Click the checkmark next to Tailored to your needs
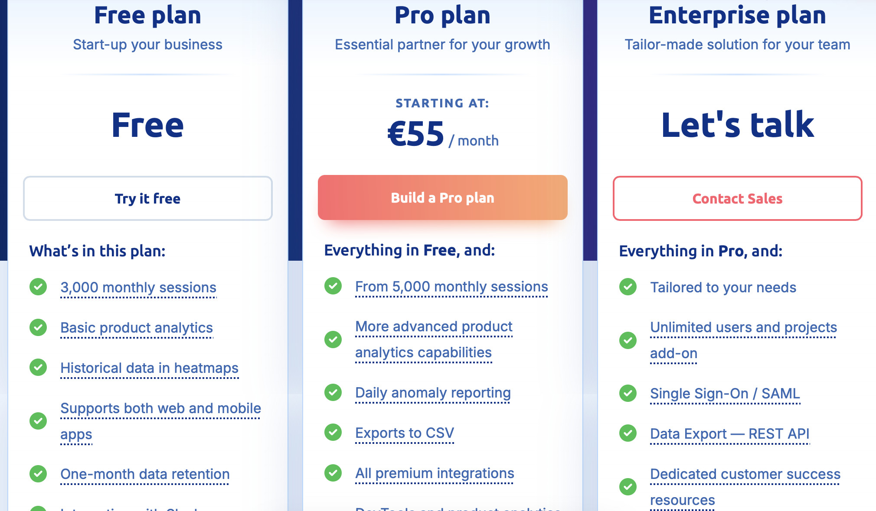 628,287
